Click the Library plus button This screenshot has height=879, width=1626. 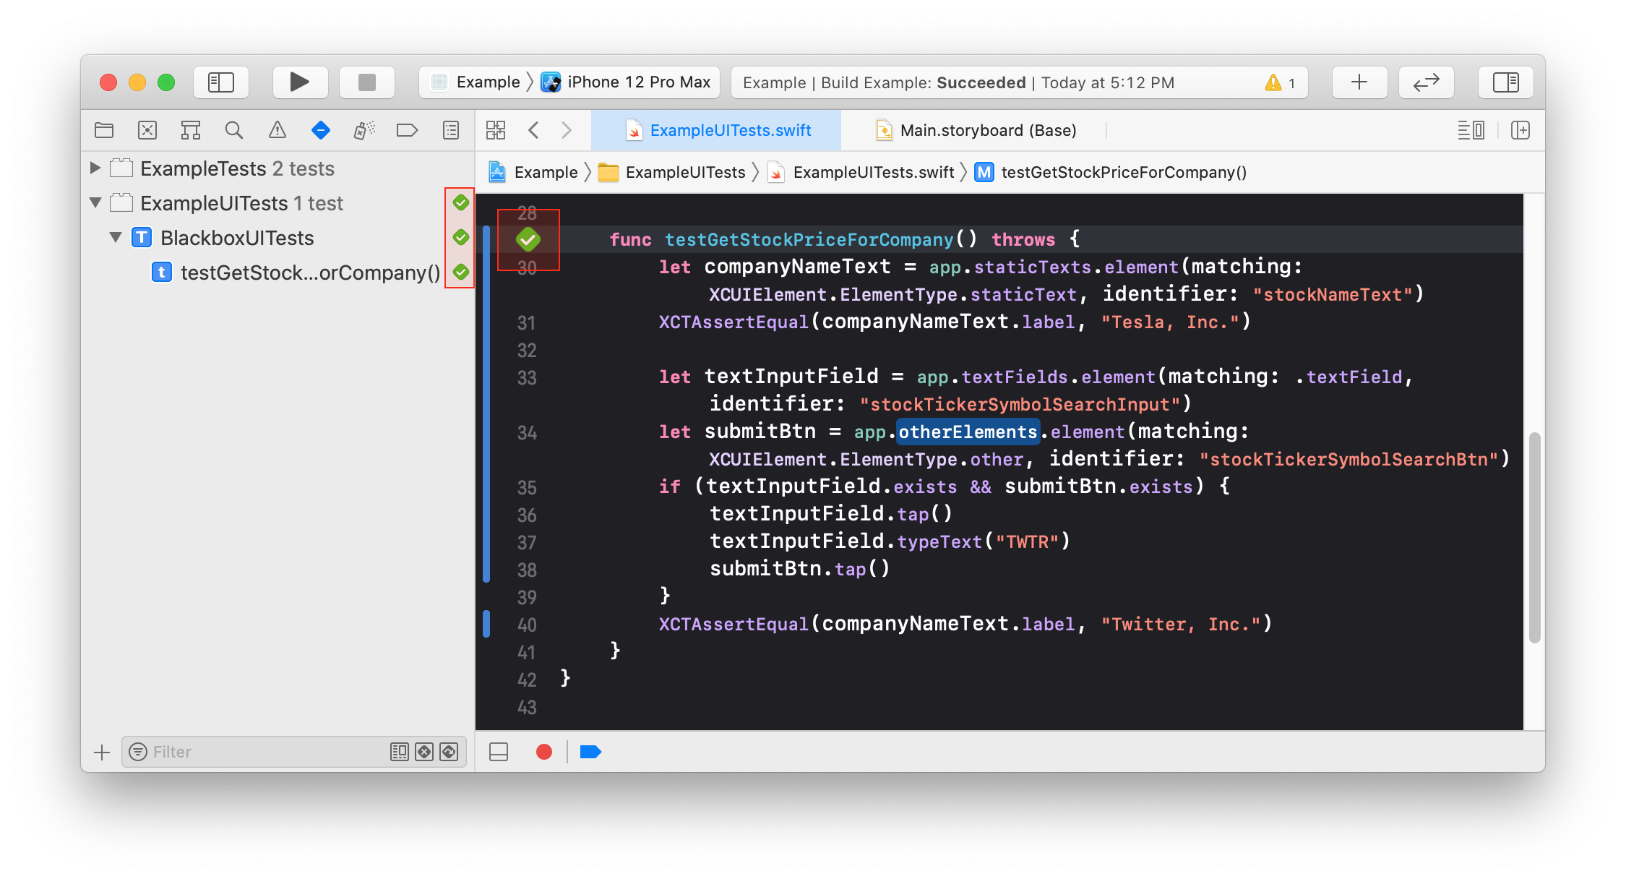[x=1359, y=82]
